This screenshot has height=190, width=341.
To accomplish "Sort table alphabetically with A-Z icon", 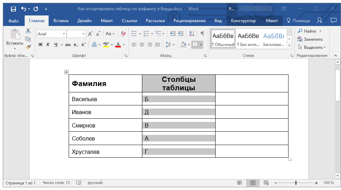I will pos(192,34).
